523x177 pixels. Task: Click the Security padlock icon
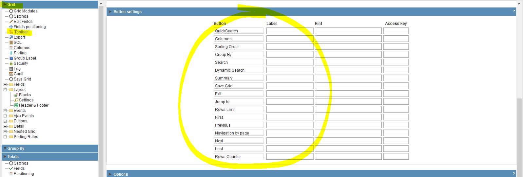[11, 63]
